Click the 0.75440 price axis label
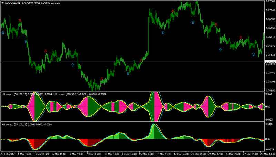 coord(270,73)
